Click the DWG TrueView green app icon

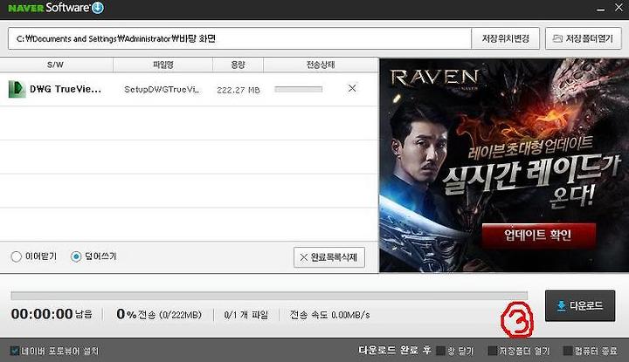(17, 89)
